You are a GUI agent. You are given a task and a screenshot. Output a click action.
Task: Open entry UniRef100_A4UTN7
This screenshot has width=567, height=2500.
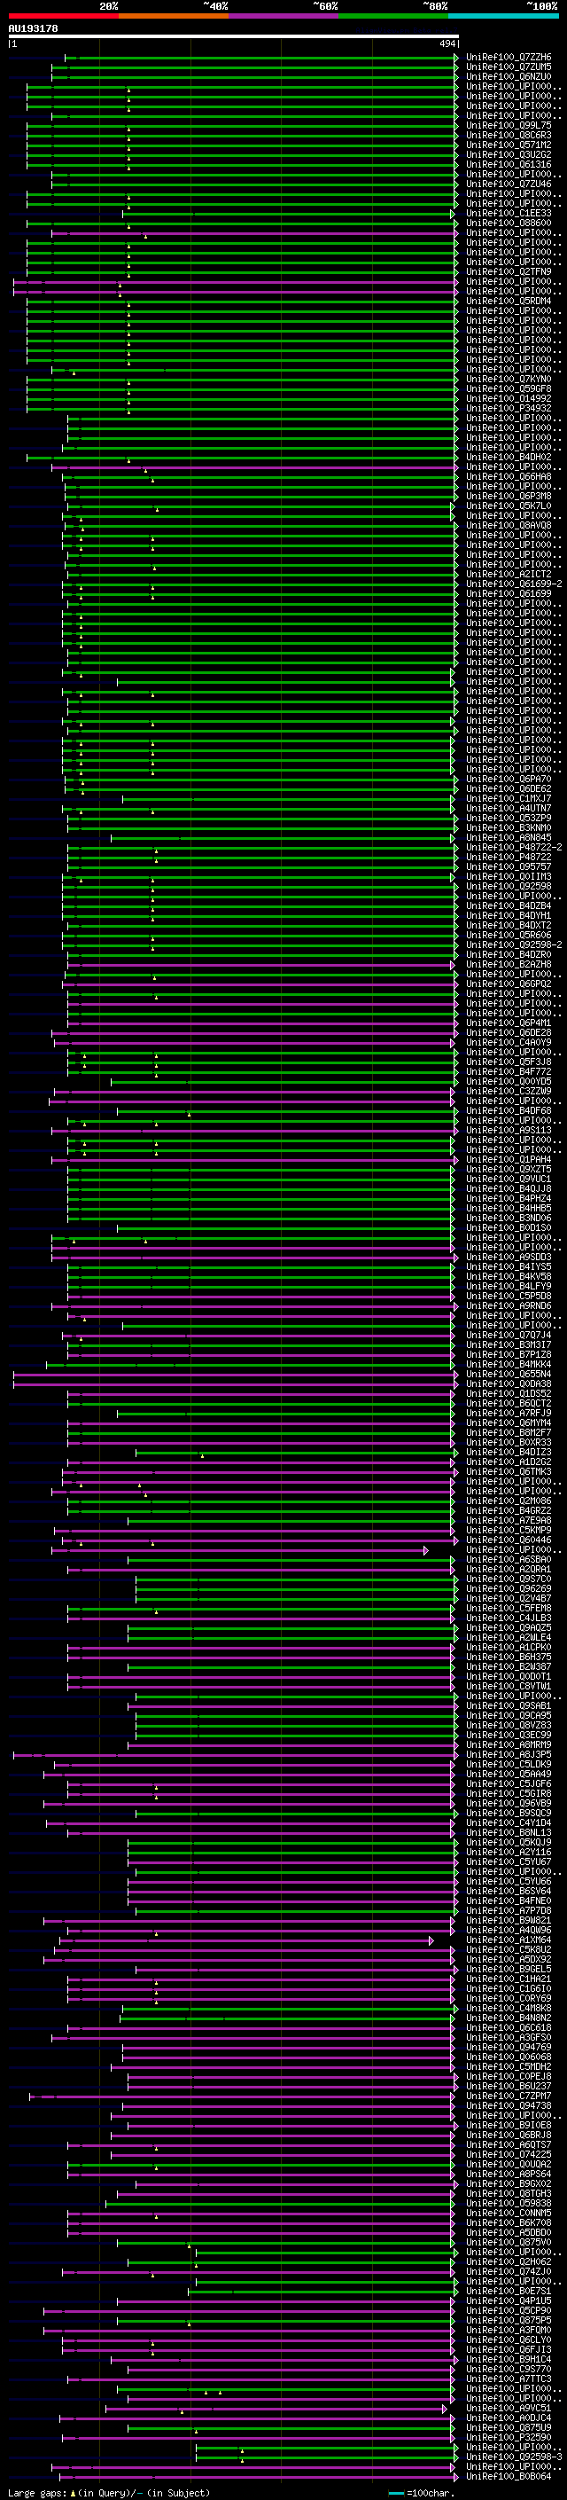pyautogui.click(x=509, y=809)
